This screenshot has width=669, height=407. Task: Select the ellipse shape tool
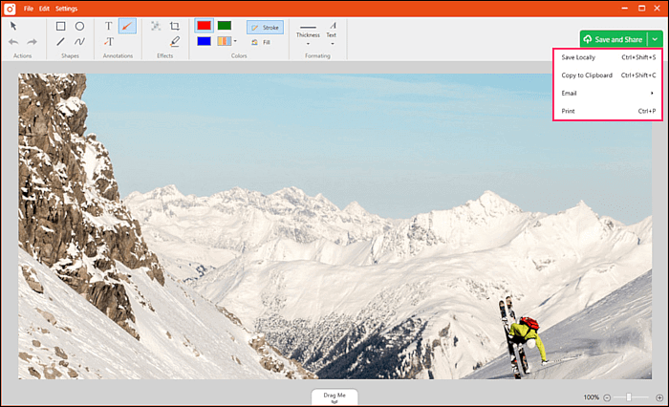(79, 26)
